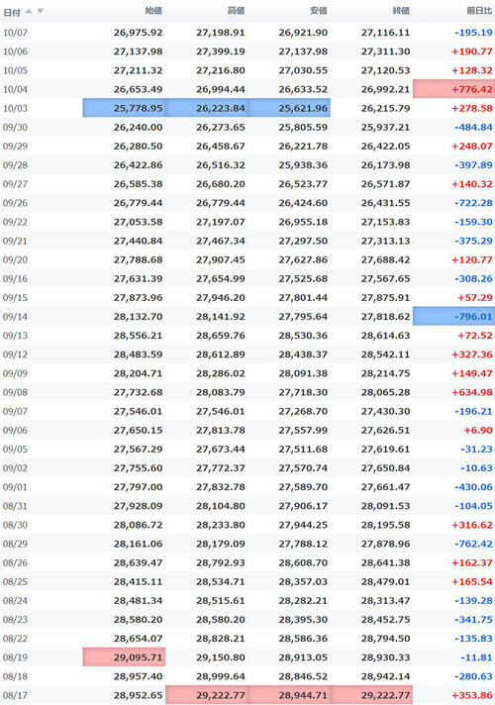The image size is (495, 705).
Task: Click the 始値 column header
Action: coord(153,11)
